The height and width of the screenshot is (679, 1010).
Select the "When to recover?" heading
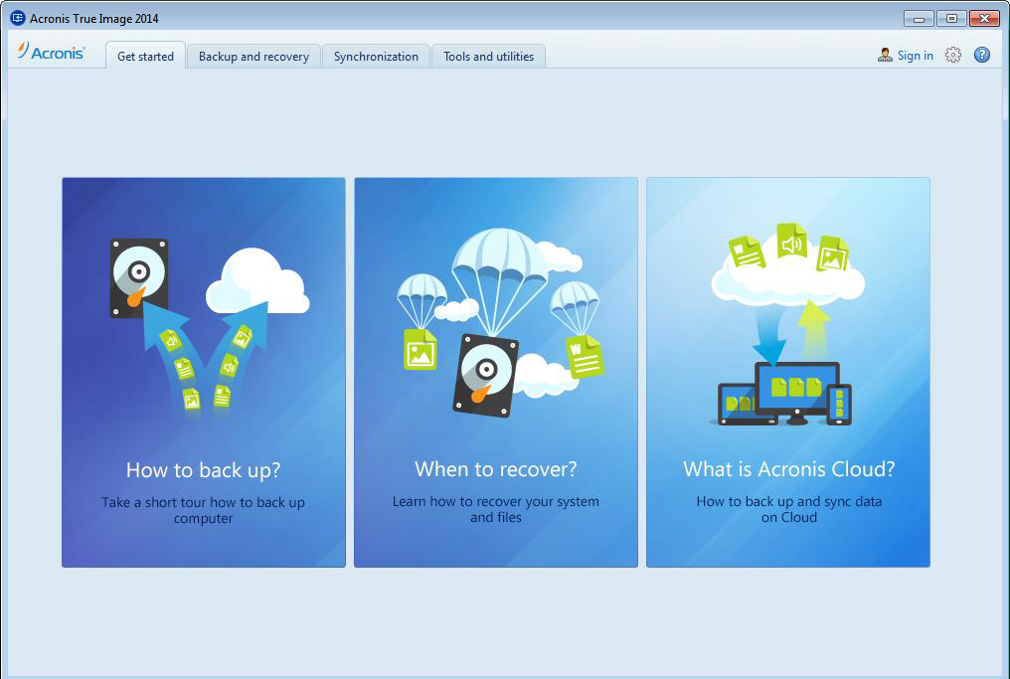click(x=495, y=468)
